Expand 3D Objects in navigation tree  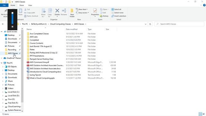point(3,67)
